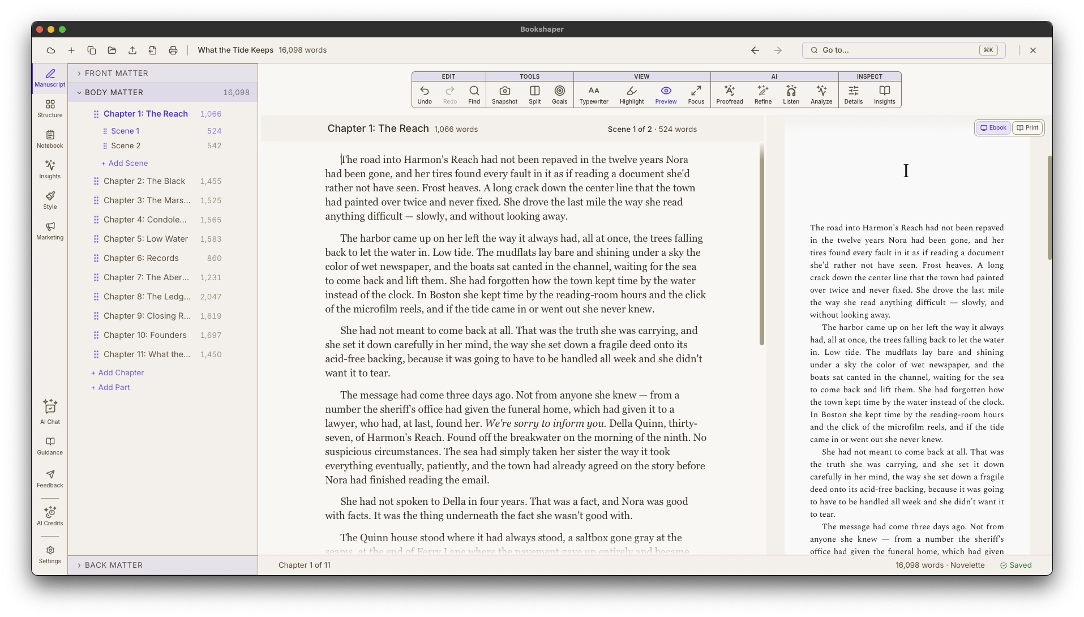This screenshot has height=617, width=1084.
Task: Open the Structure sidebar panel
Action: 50,109
